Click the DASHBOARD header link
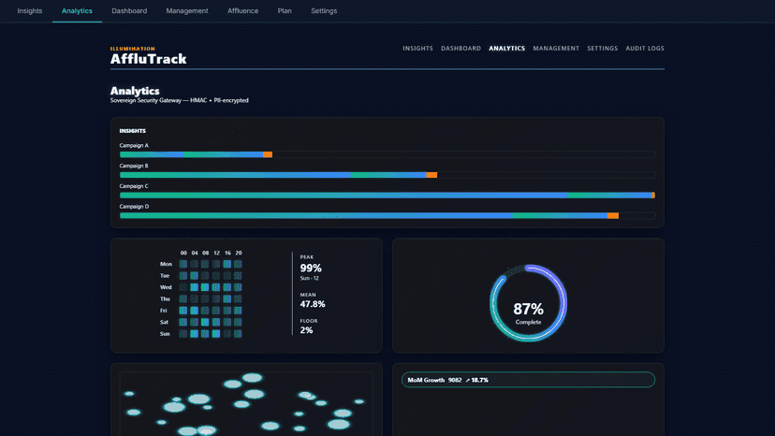The image size is (775, 436). (x=461, y=49)
